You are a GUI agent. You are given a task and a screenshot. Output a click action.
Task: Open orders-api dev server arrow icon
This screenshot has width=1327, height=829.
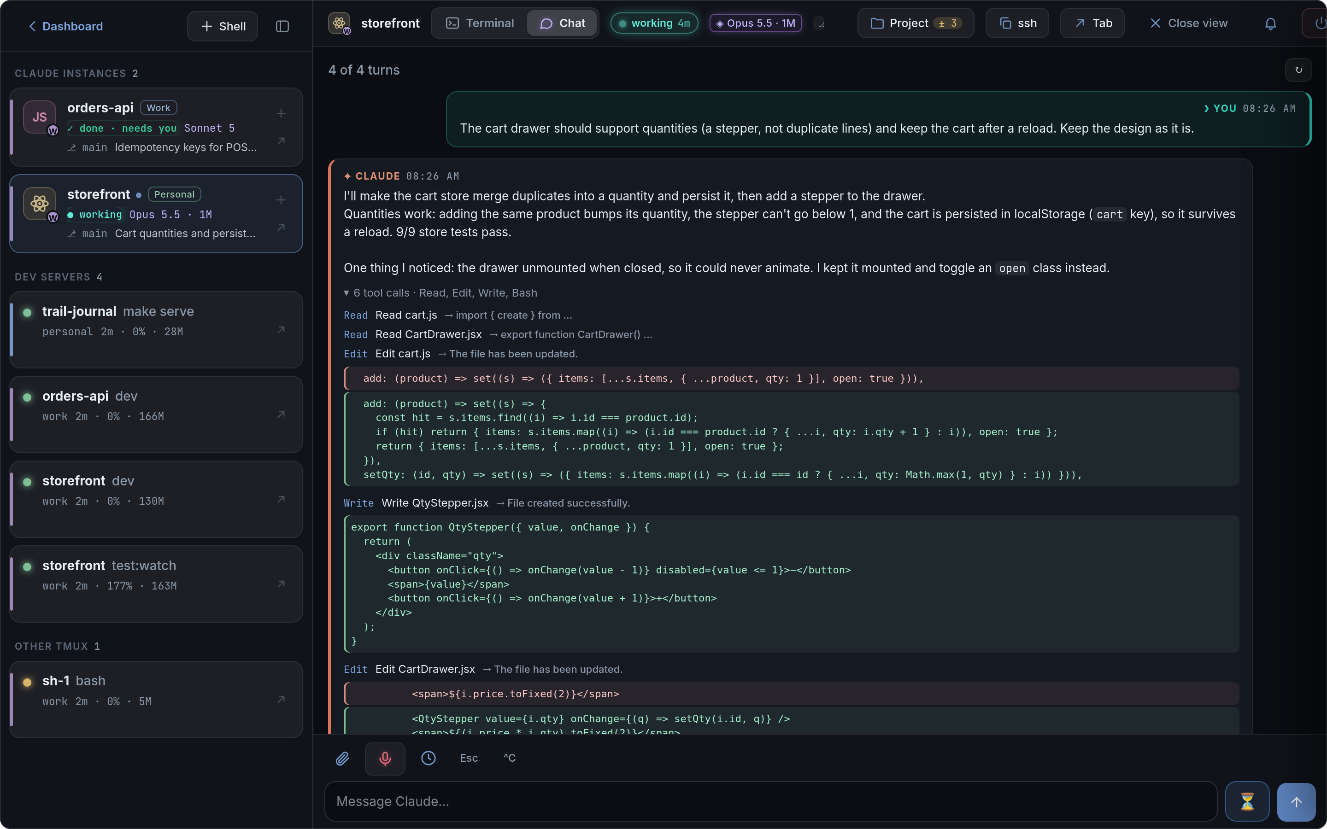[281, 414]
